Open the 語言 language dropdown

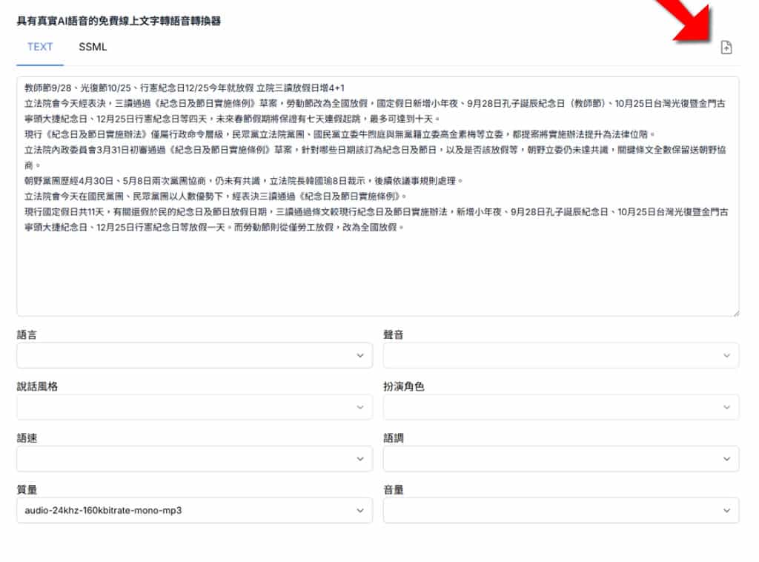[x=195, y=355]
